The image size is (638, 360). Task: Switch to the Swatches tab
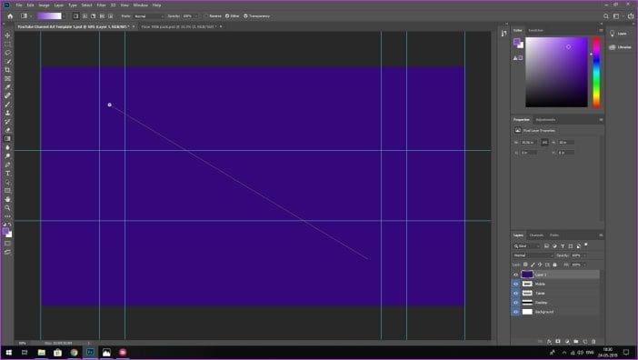click(x=535, y=31)
